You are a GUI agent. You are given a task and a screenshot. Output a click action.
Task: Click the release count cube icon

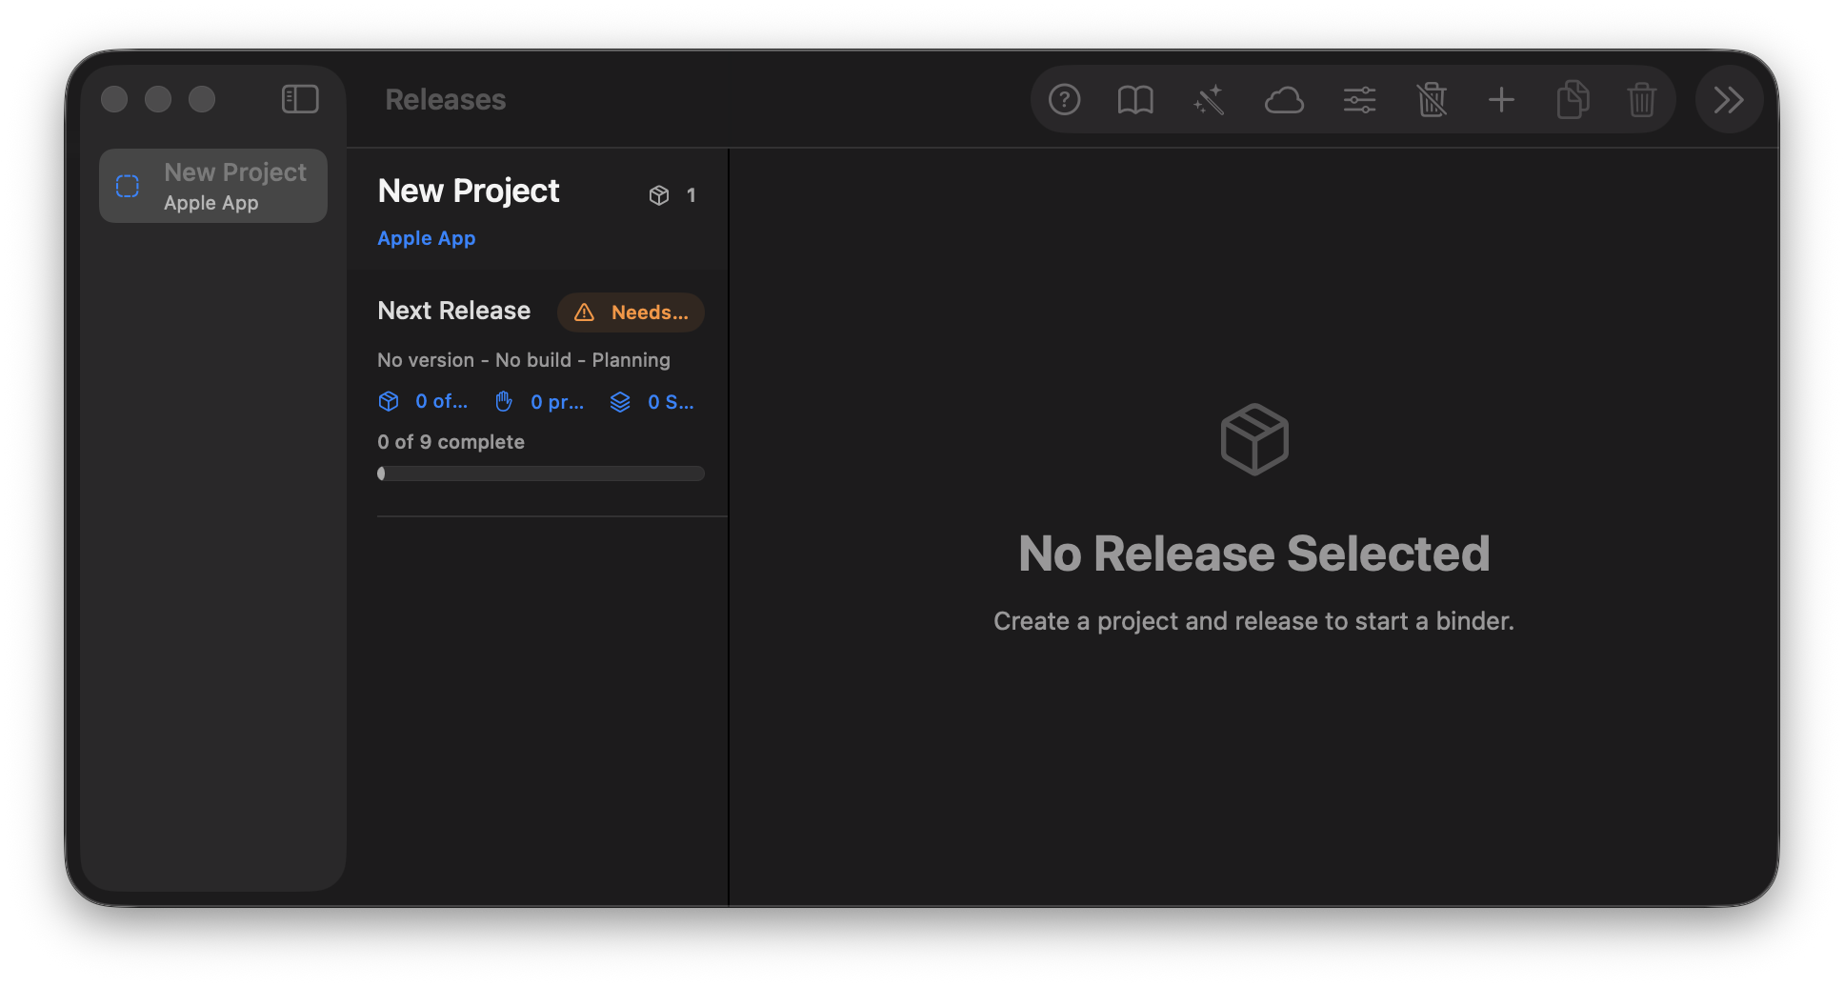[659, 195]
